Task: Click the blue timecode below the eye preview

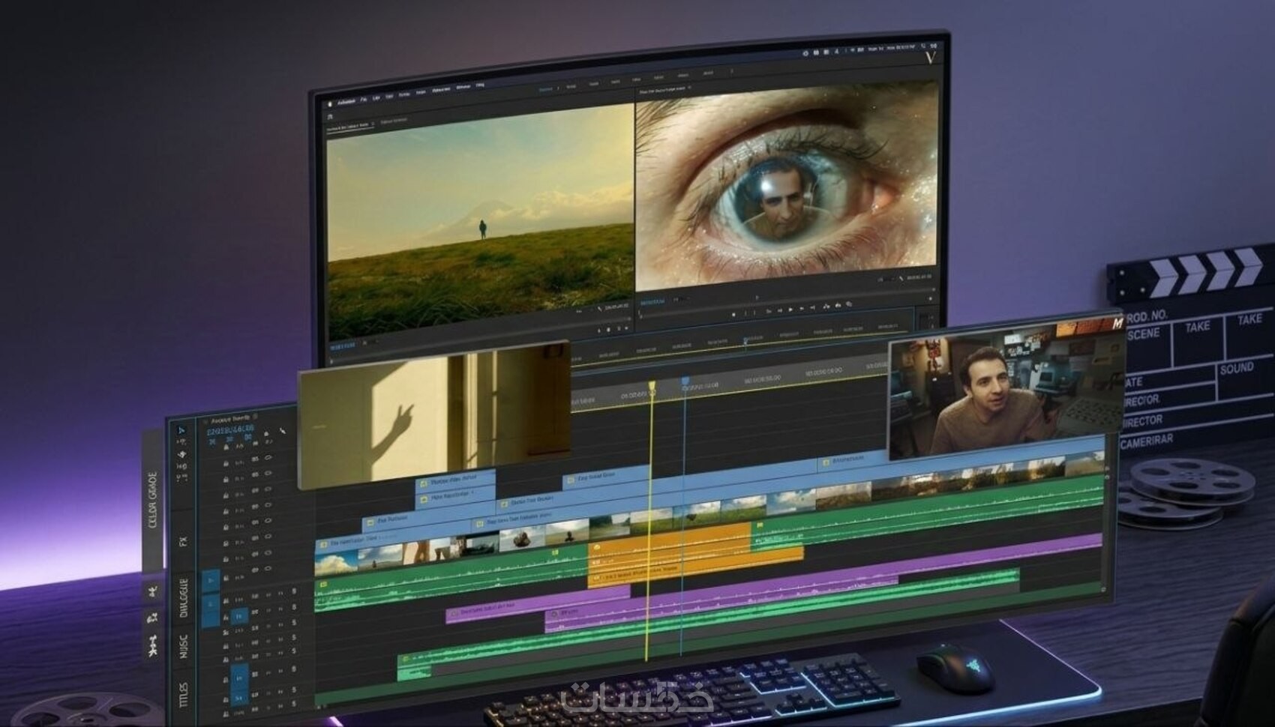Action: tap(652, 302)
